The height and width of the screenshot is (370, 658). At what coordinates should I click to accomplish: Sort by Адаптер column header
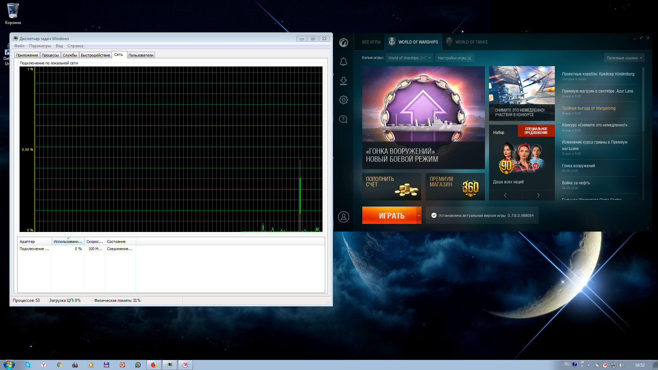click(35, 242)
